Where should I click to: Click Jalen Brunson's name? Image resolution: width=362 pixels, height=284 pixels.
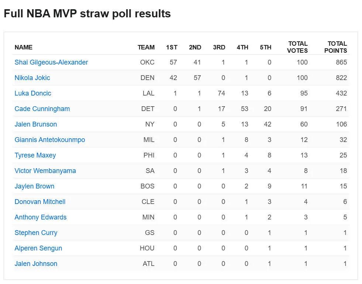tap(36, 124)
